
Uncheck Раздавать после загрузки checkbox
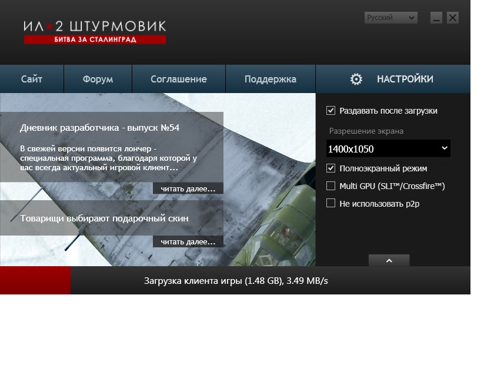[x=331, y=111]
